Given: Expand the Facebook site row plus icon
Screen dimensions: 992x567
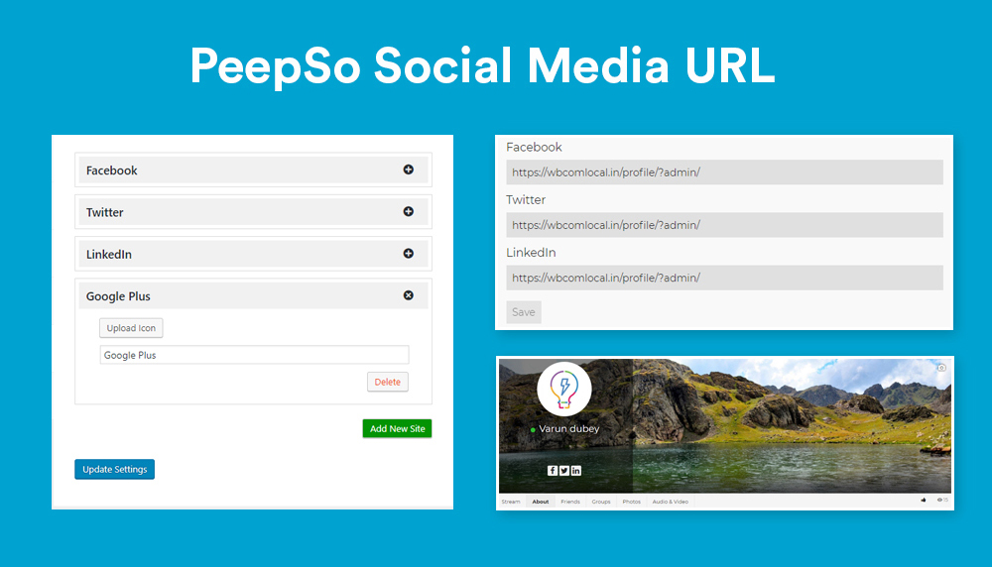Looking at the screenshot, I should pyautogui.click(x=409, y=170).
